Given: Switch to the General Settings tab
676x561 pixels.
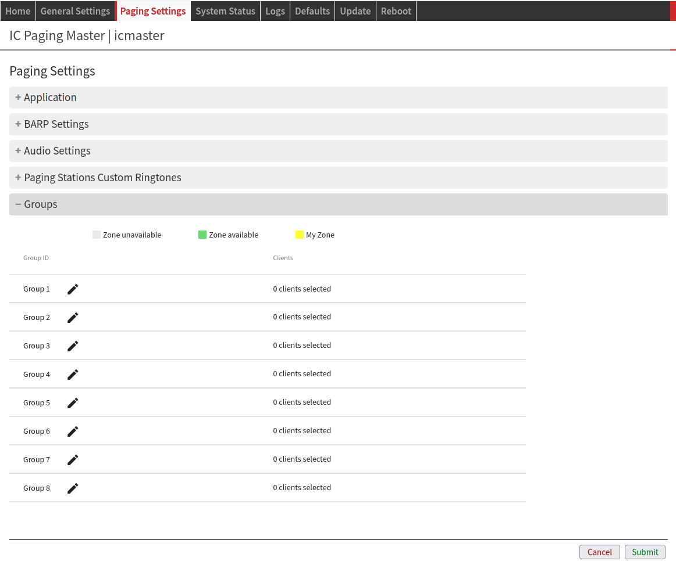Looking at the screenshot, I should [x=75, y=11].
